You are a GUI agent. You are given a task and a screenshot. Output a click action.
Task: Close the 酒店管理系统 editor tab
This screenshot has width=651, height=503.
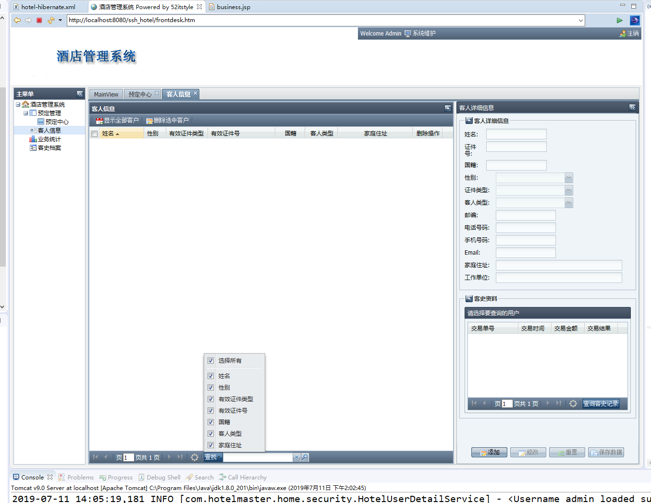tap(199, 7)
